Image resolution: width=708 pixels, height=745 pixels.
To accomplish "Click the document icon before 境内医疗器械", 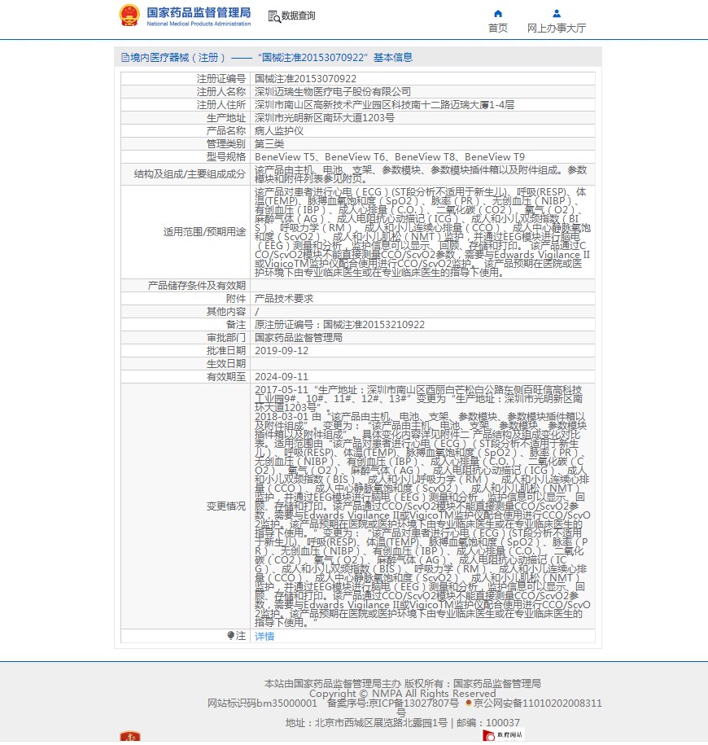I will coord(125,58).
